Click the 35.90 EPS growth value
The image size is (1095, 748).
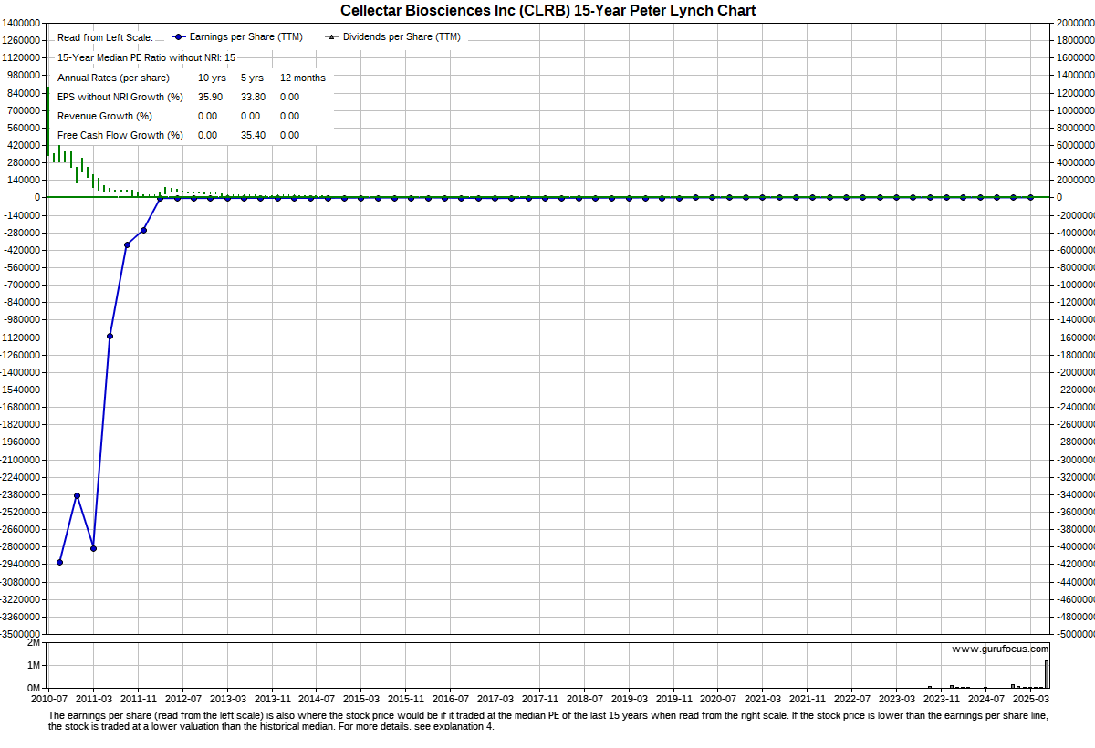click(x=211, y=97)
